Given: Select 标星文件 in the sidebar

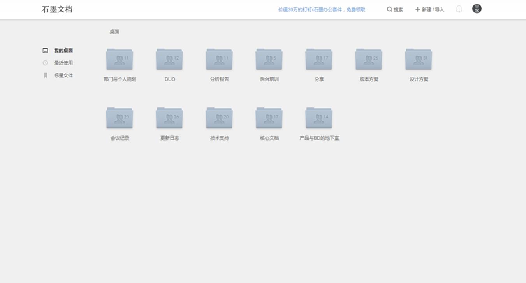Looking at the screenshot, I should [x=63, y=76].
